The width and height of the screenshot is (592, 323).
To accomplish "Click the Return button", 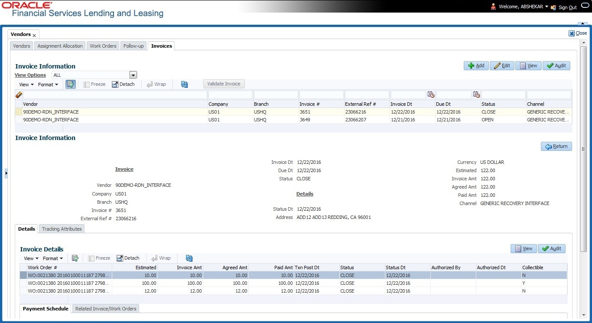I will pyautogui.click(x=556, y=147).
